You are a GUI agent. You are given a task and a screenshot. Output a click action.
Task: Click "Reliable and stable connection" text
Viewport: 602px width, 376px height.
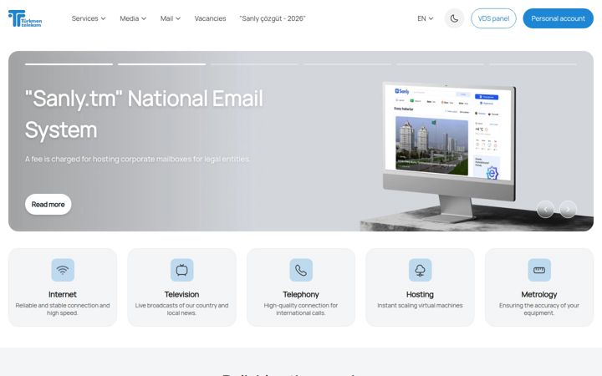[x=63, y=309]
